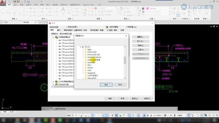The width and height of the screenshot is (219, 123).
Task: Click the annotation autoscale icon in status bar
Action: pyautogui.click(x=148, y=115)
